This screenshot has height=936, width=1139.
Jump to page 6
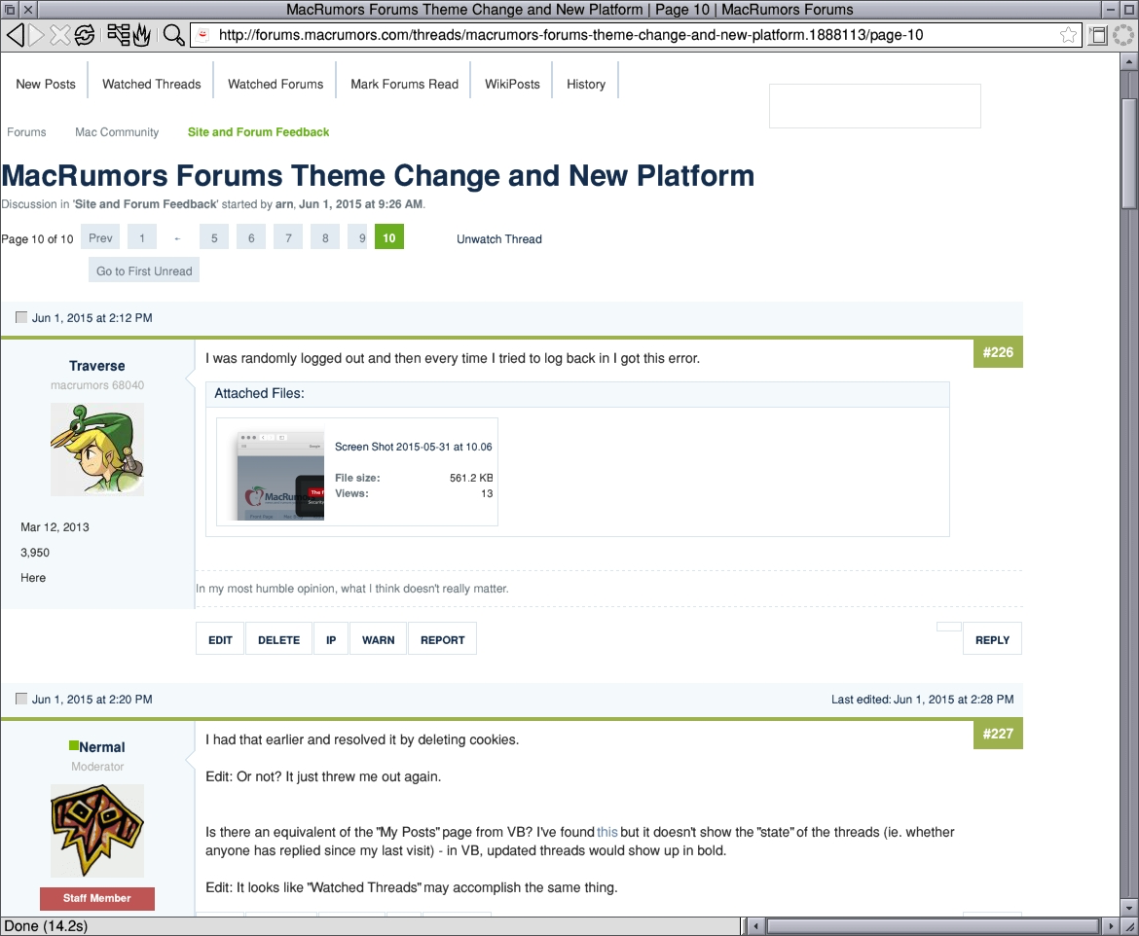pyautogui.click(x=251, y=237)
